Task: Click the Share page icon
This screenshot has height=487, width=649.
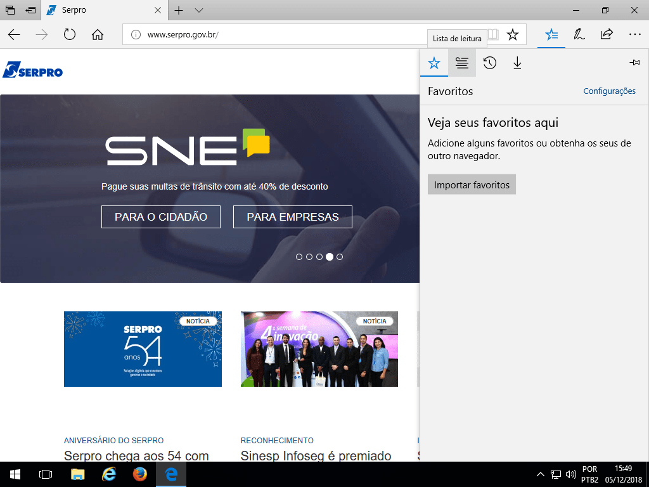Action: [x=607, y=35]
